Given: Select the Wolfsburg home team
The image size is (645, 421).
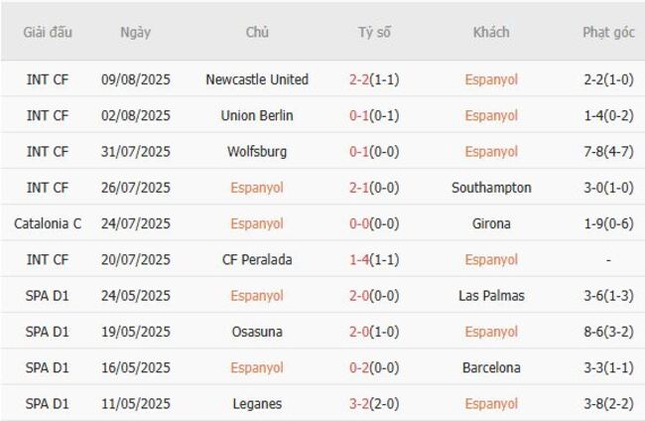Looking at the screenshot, I should (257, 152).
